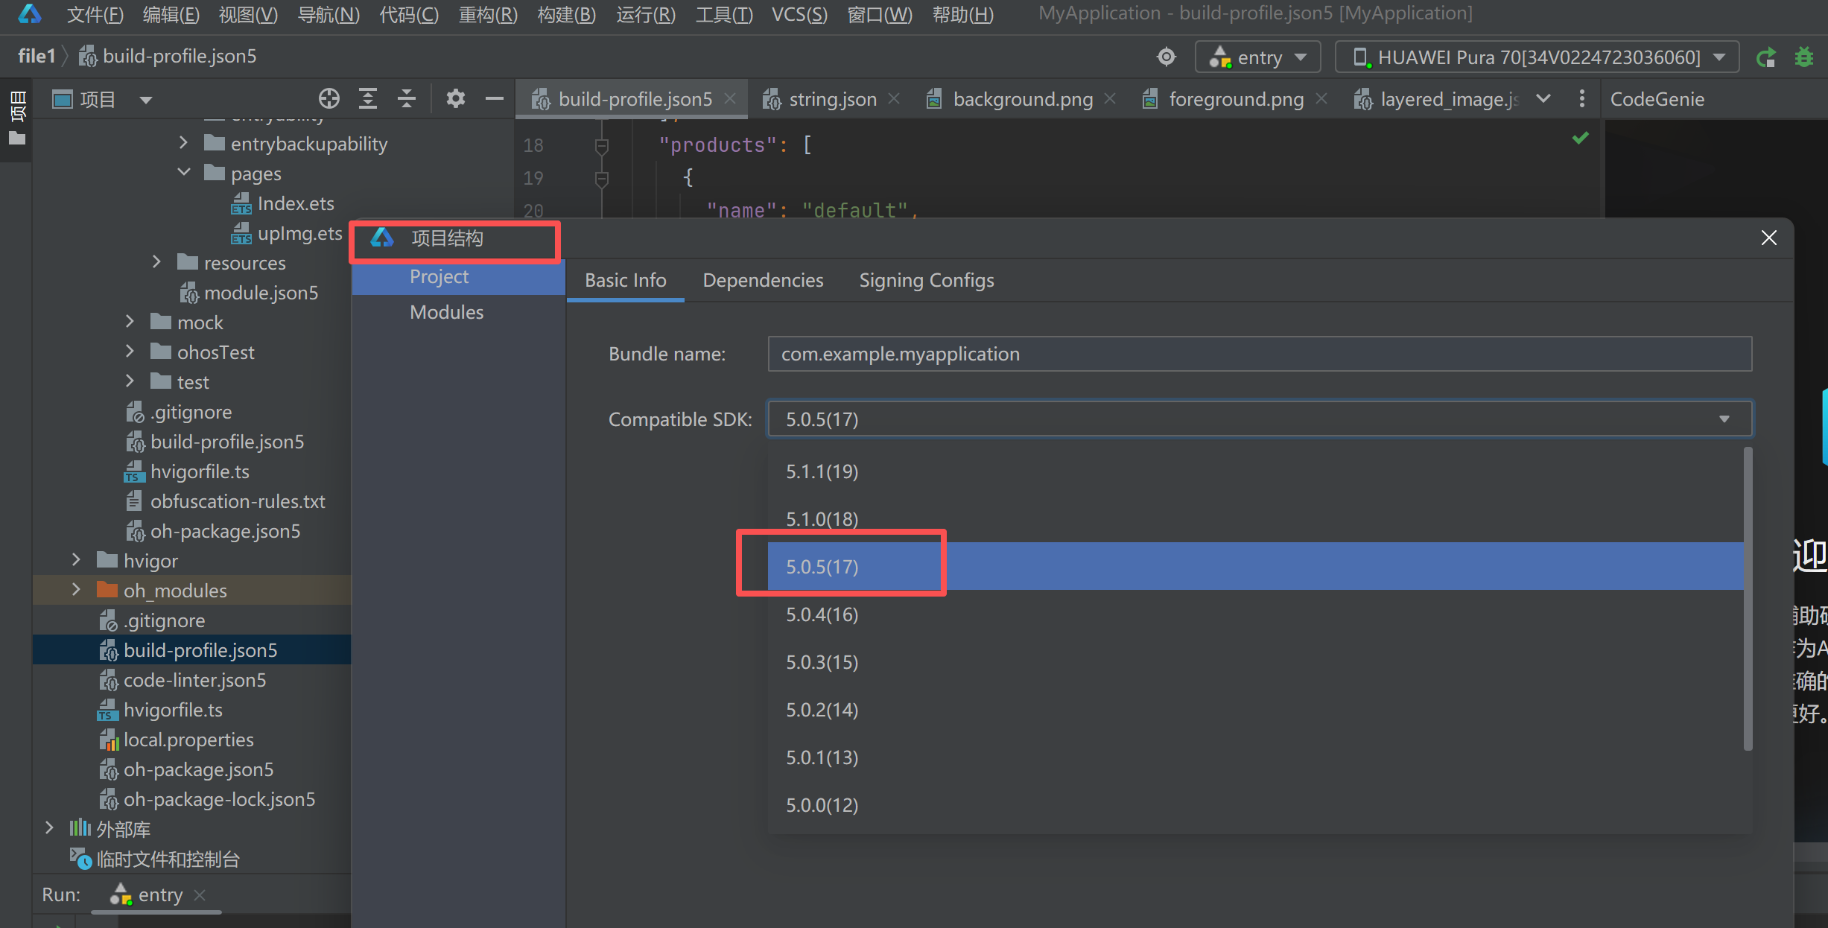
Task: Choose SDK 5.1.1(19) option
Action: point(1256,471)
